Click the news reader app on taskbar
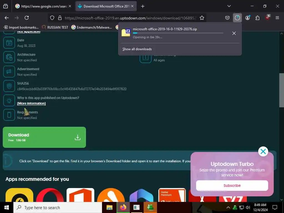Image resolution: width=284 pixels, height=213 pixels. tap(136, 207)
